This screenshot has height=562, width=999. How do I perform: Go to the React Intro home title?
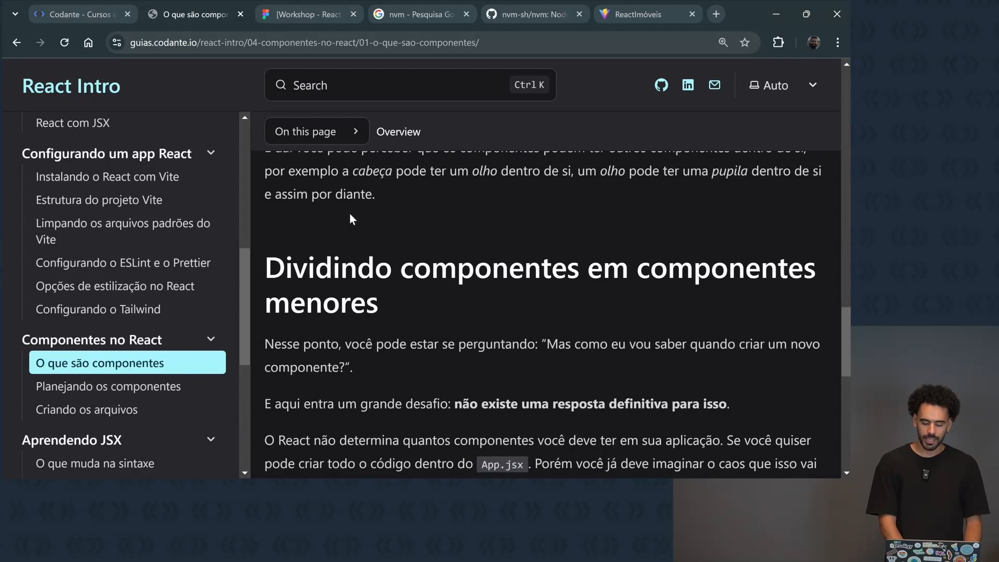(71, 86)
